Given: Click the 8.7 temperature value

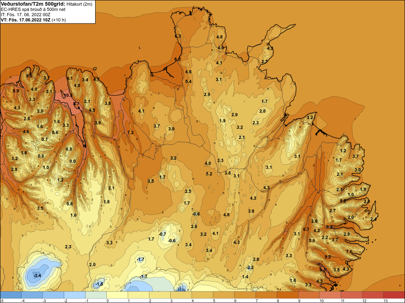Looking at the screenshot, I should pyautogui.click(x=76, y=104).
